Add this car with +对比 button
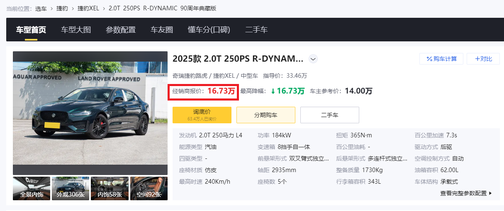This screenshot has height=211, width=504. [483, 59]
